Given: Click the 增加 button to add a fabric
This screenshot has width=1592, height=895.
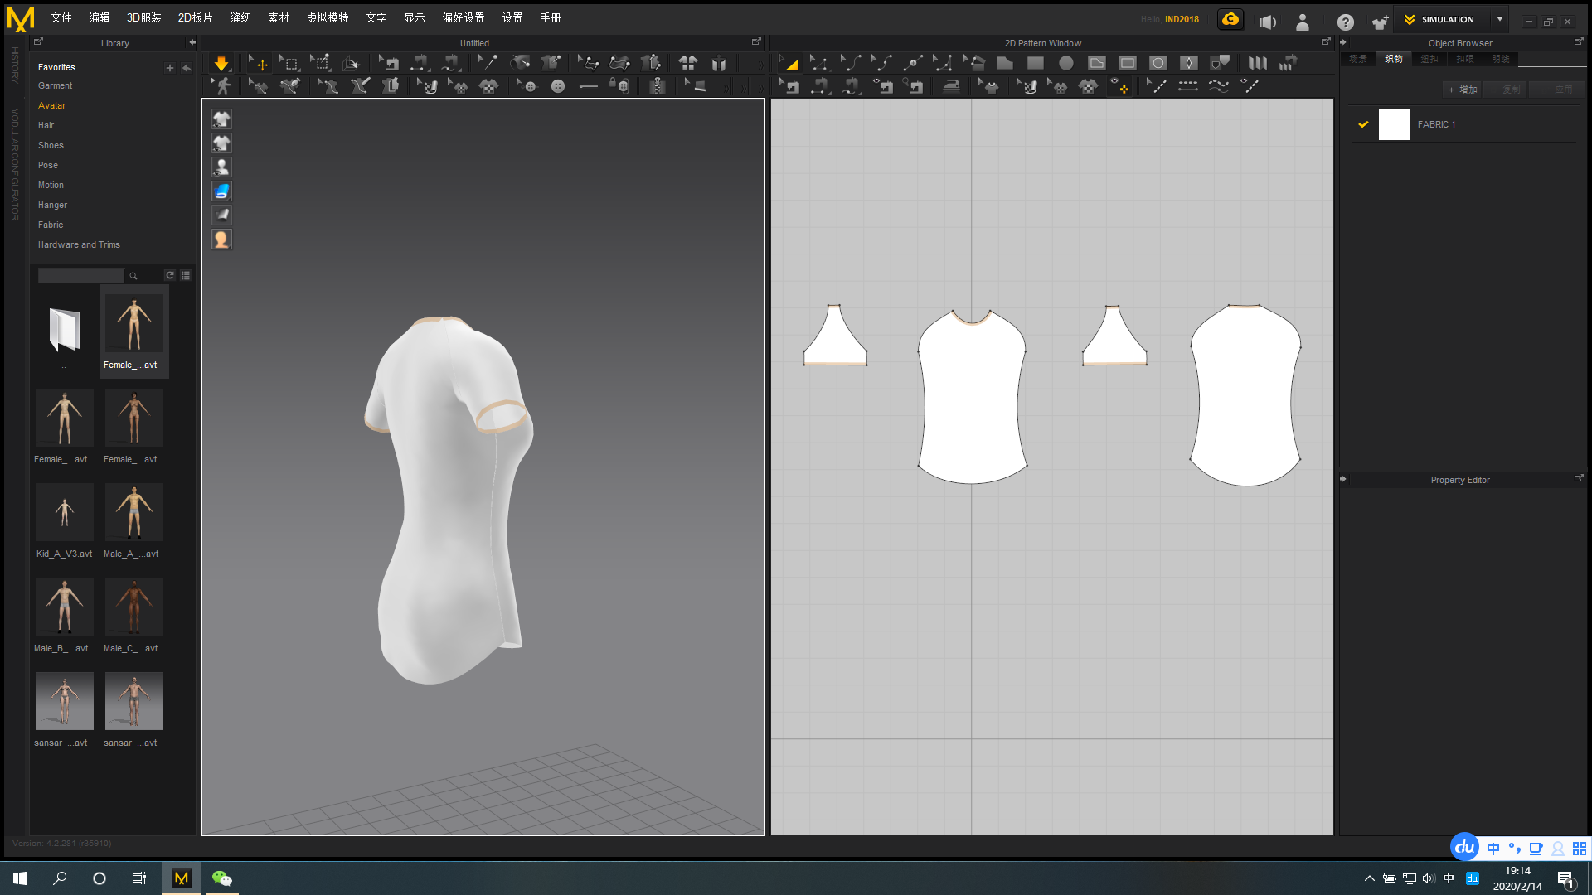Looking at the screenshot, I should (x=1463, y=89).
